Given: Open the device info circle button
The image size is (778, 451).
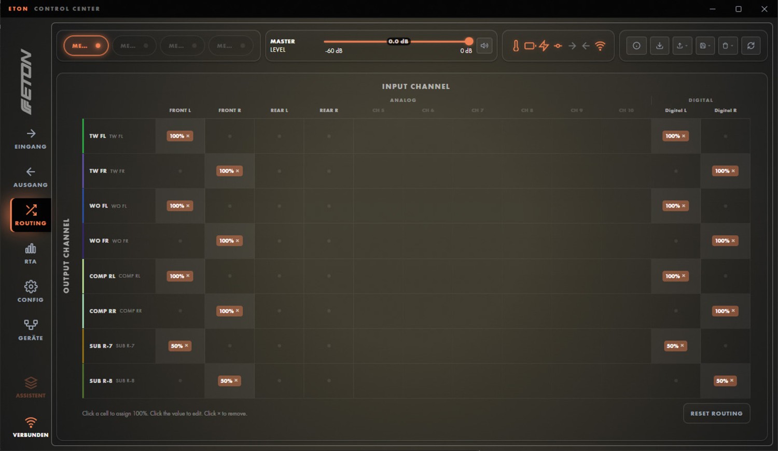Looking at the screenshot, I should [636, 46].
